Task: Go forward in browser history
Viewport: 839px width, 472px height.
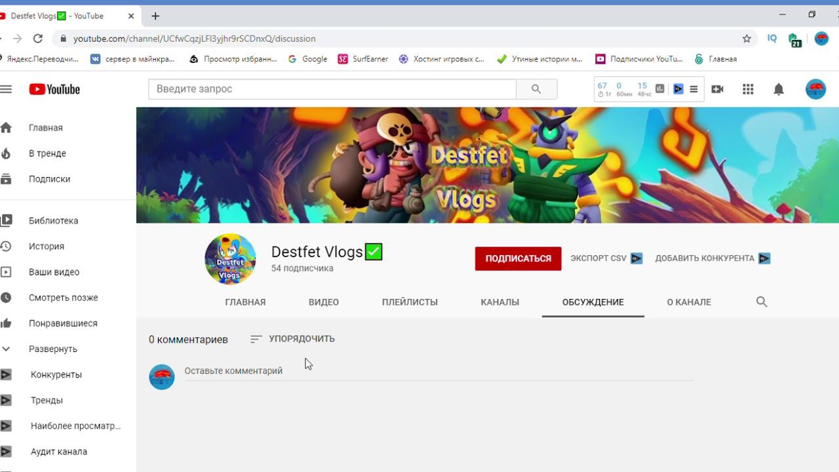Action: pyautogui.click(x=17, y=39)
